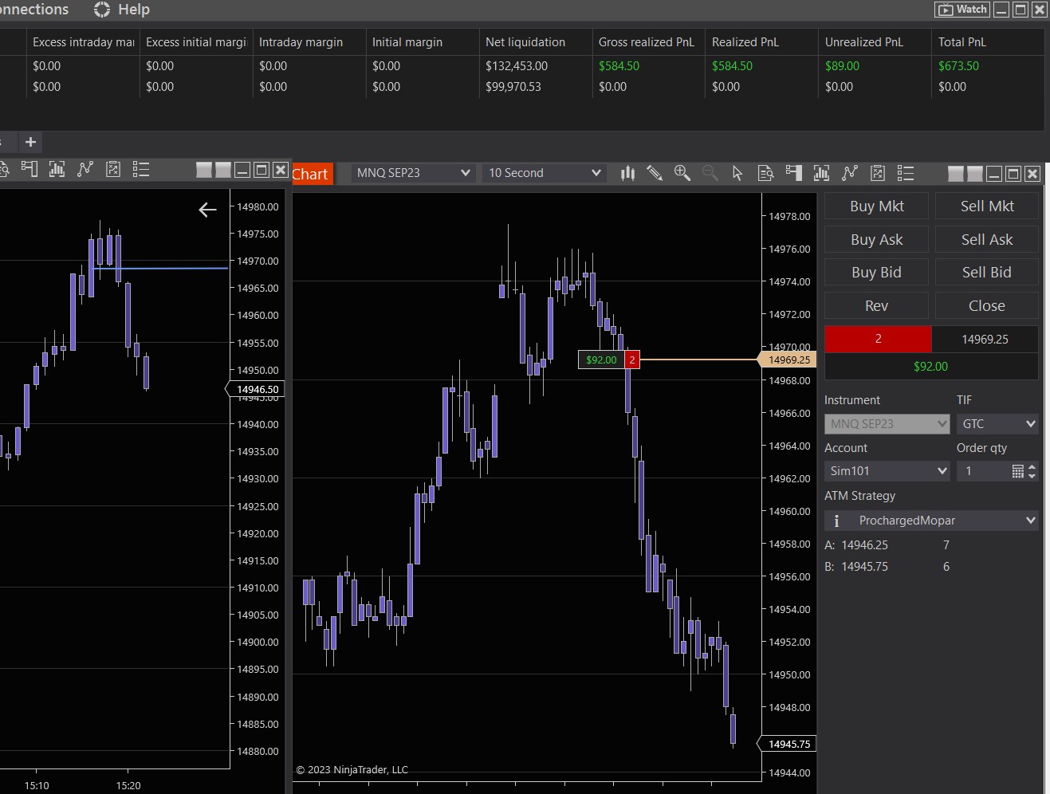This screenshot has height=794, width=1050.
Task: Add a new tab with plus button
Action: 30,142
